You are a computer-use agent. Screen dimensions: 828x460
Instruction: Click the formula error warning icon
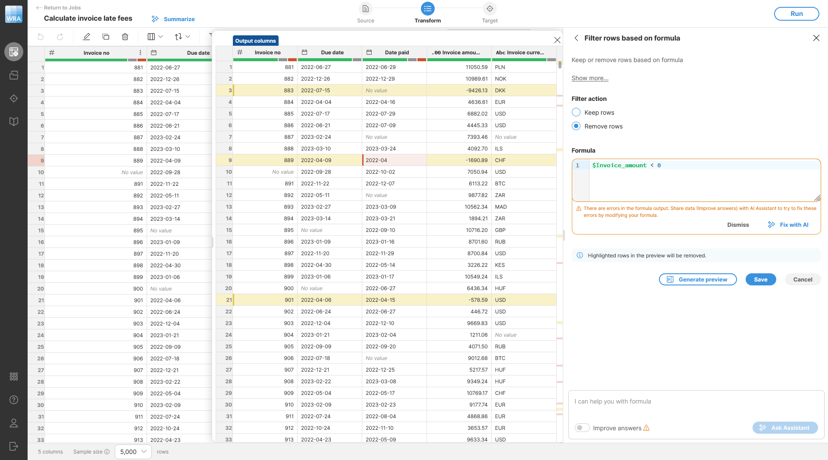(x=579, y=208)
